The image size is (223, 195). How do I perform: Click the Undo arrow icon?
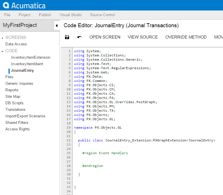80,37
